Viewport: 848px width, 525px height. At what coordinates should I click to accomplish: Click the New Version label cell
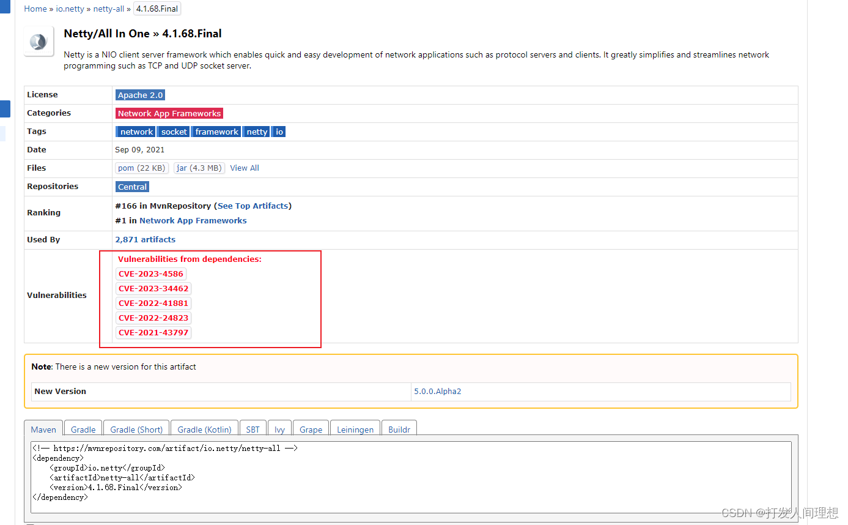tap(221, 392)
